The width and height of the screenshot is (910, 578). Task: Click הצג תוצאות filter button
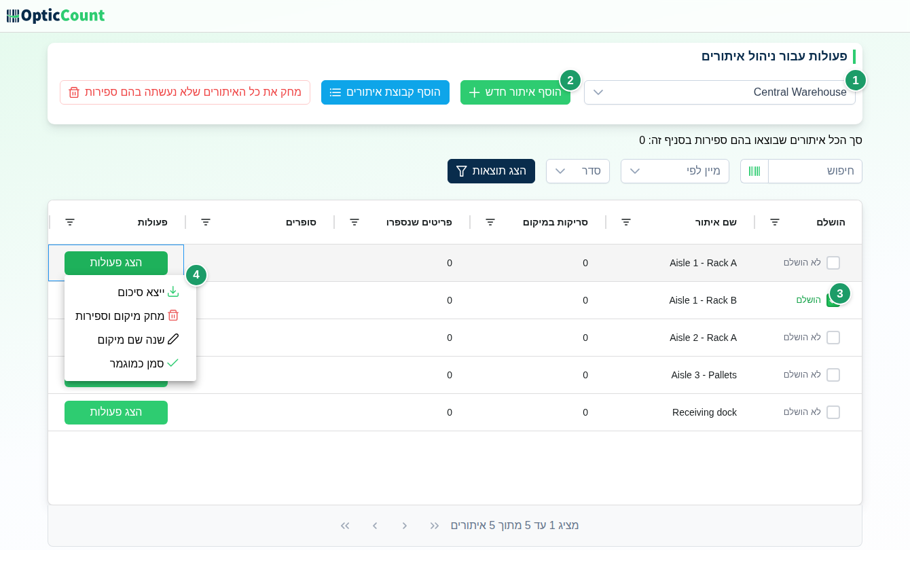click(491, 171)
